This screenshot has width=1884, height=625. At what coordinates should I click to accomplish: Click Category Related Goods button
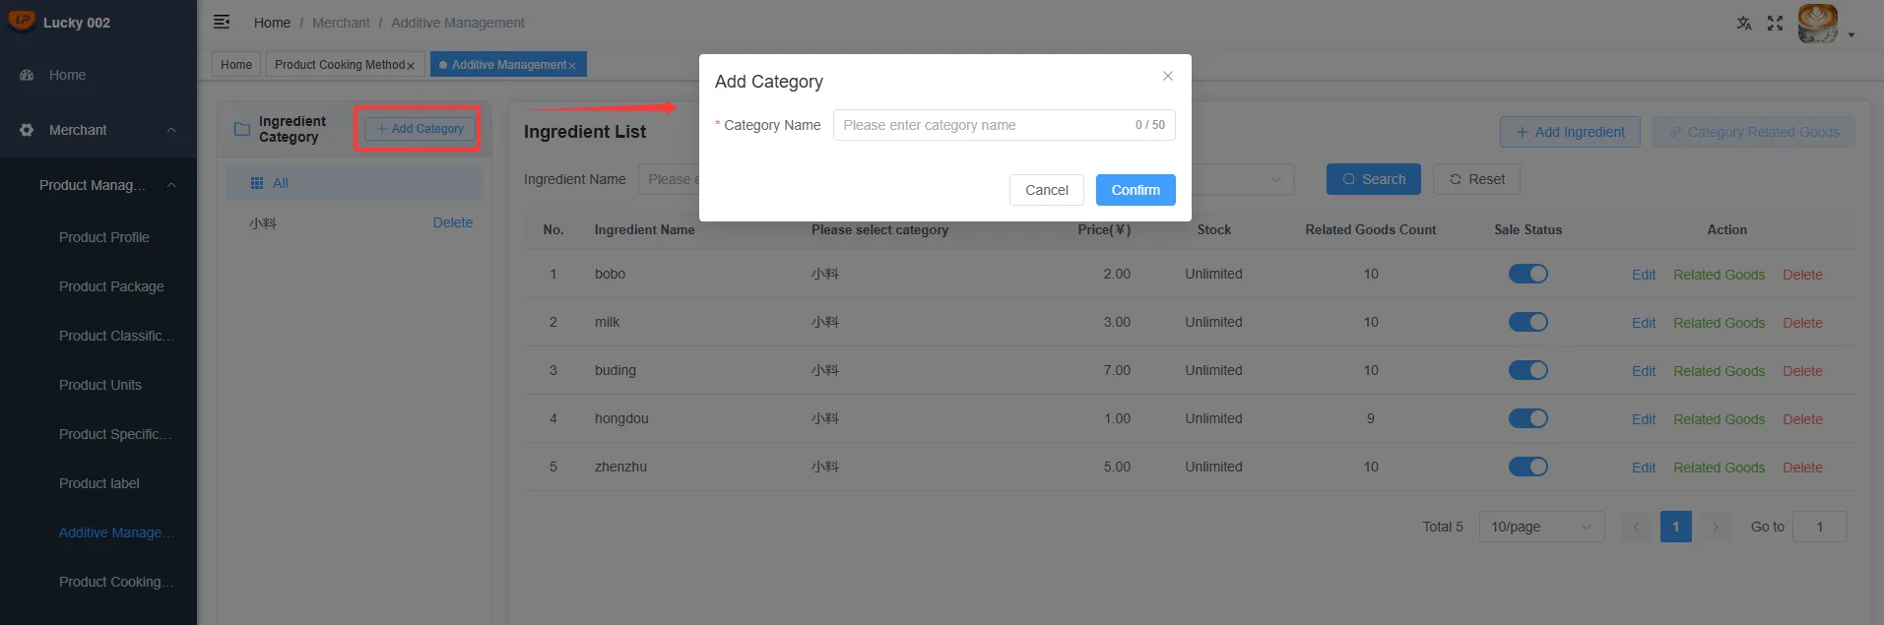[x=1753, y=132]
